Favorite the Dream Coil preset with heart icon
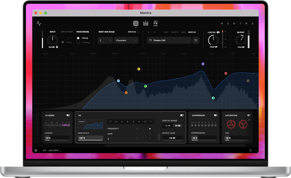 click(x=151, y=40)
